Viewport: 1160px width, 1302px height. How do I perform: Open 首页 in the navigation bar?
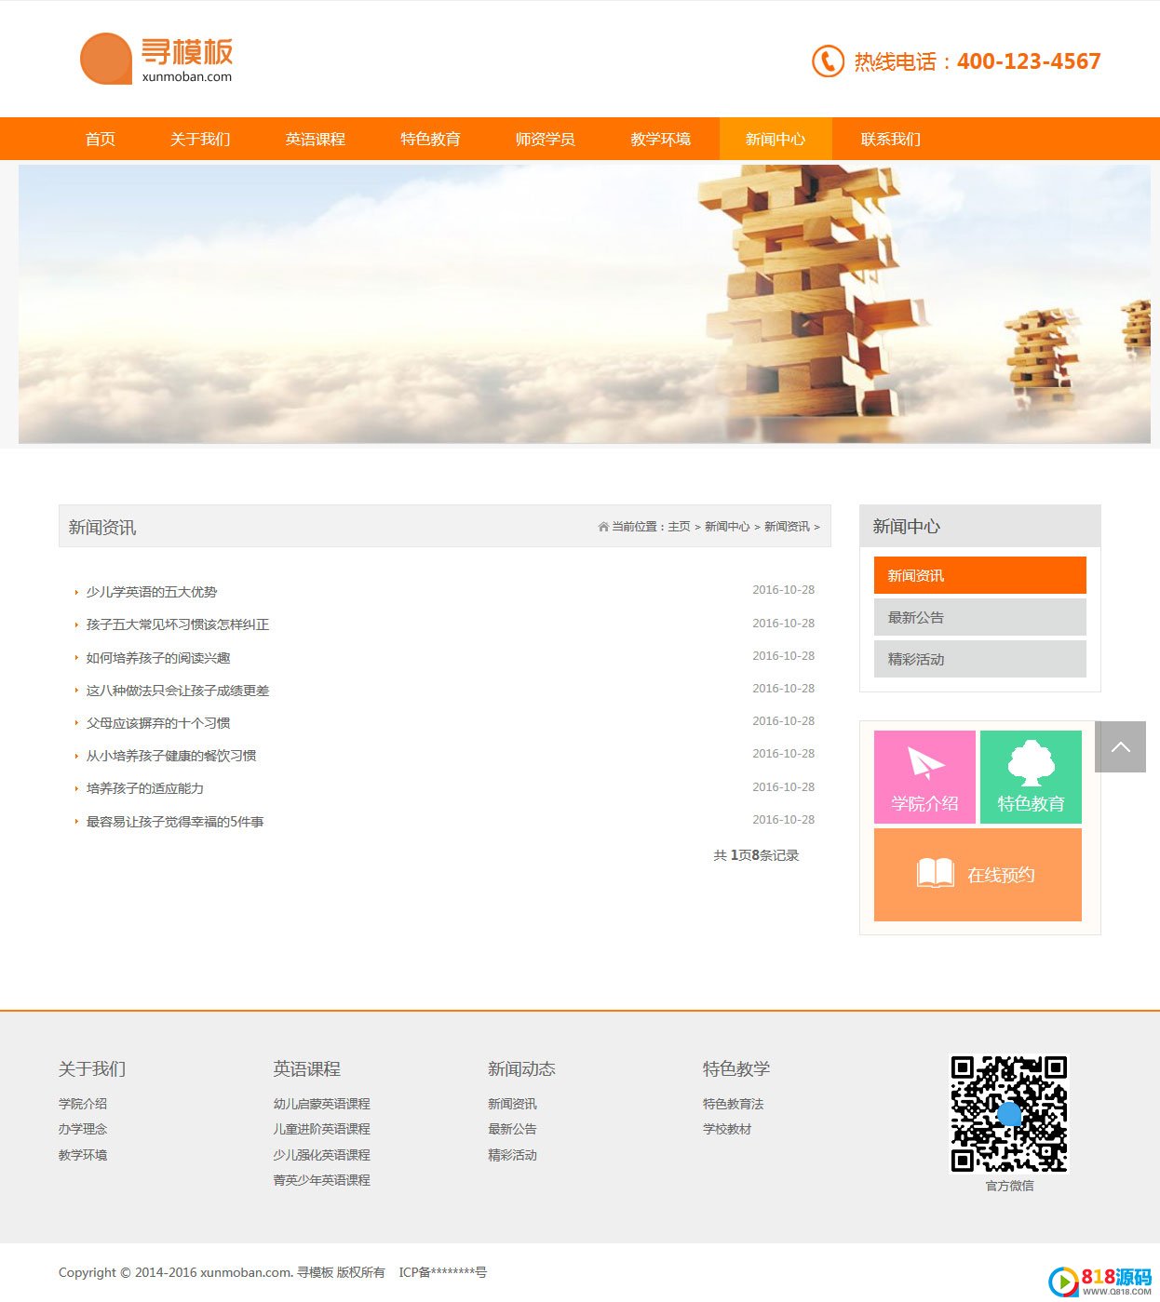click(x=101, y=139)
